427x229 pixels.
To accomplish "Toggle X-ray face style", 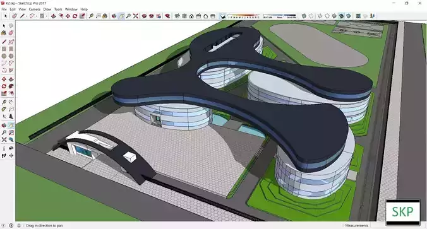I will pyautogui.click(x=304, y=16).
